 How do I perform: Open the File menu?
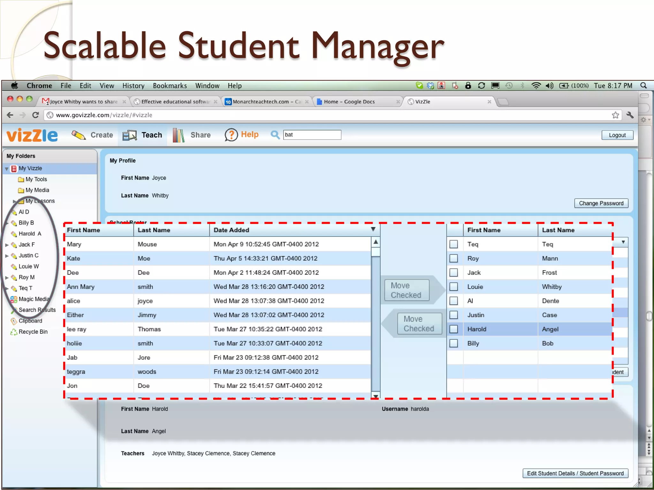(66, 85)
